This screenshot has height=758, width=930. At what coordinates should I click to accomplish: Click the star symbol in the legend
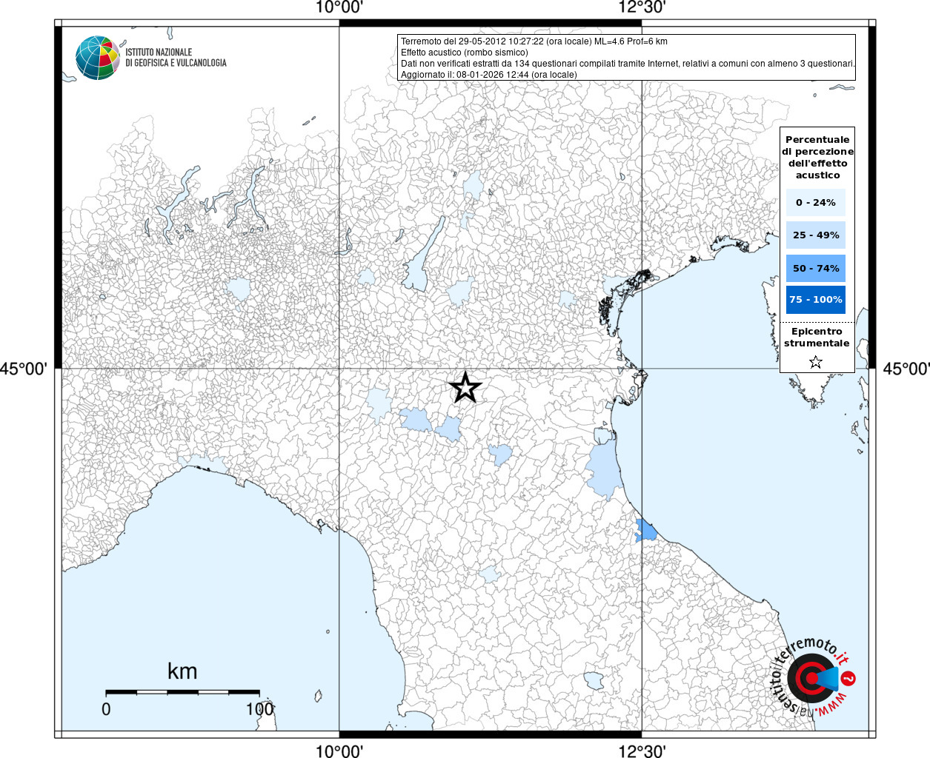pos(816,362)
